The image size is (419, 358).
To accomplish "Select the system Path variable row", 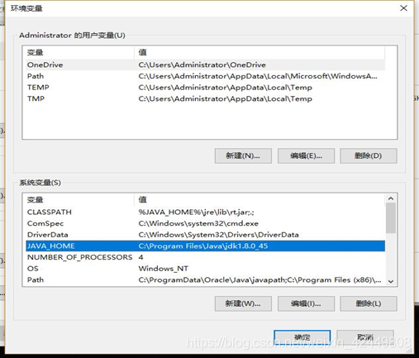I will point(206,279).
